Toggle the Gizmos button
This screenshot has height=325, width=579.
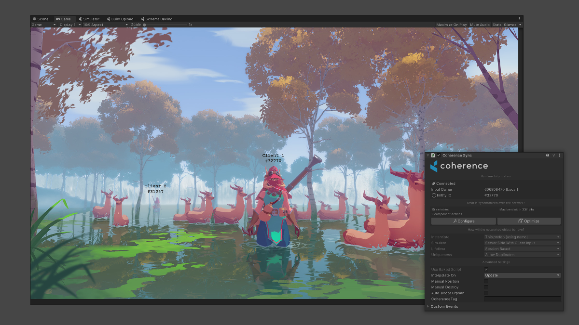point(510,25)
